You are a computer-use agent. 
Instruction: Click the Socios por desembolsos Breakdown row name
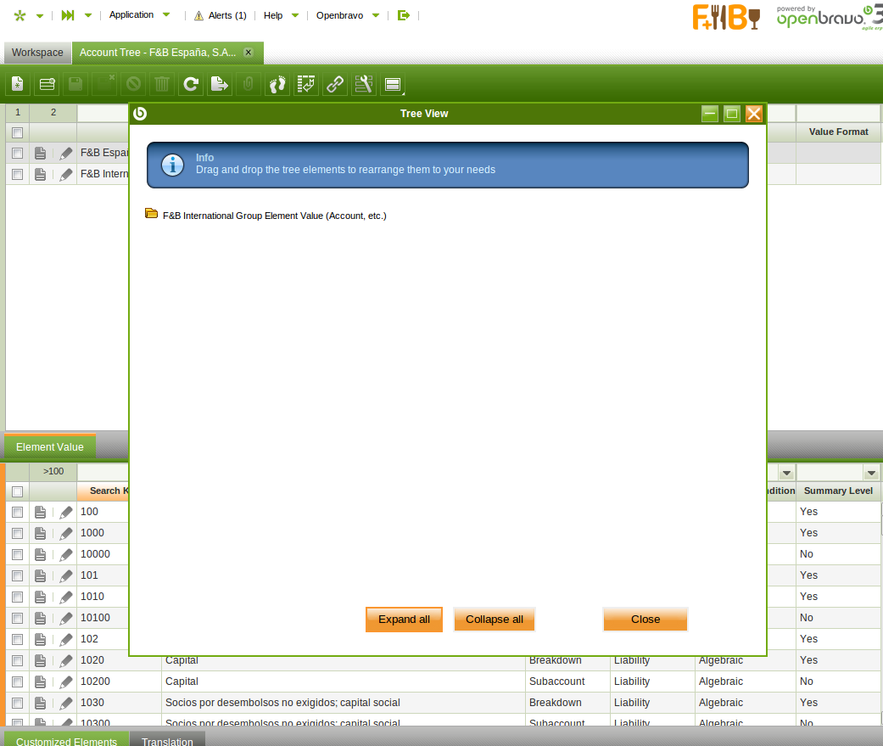[282, 703]
